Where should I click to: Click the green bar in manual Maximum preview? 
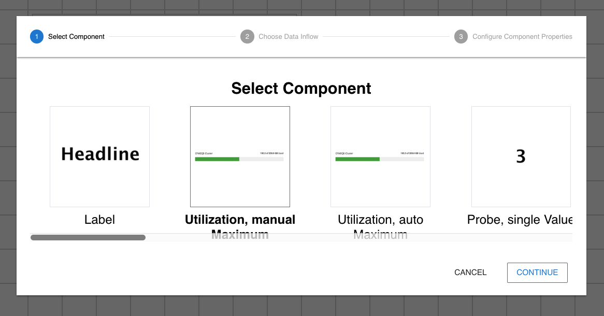(x=217, y=159)
